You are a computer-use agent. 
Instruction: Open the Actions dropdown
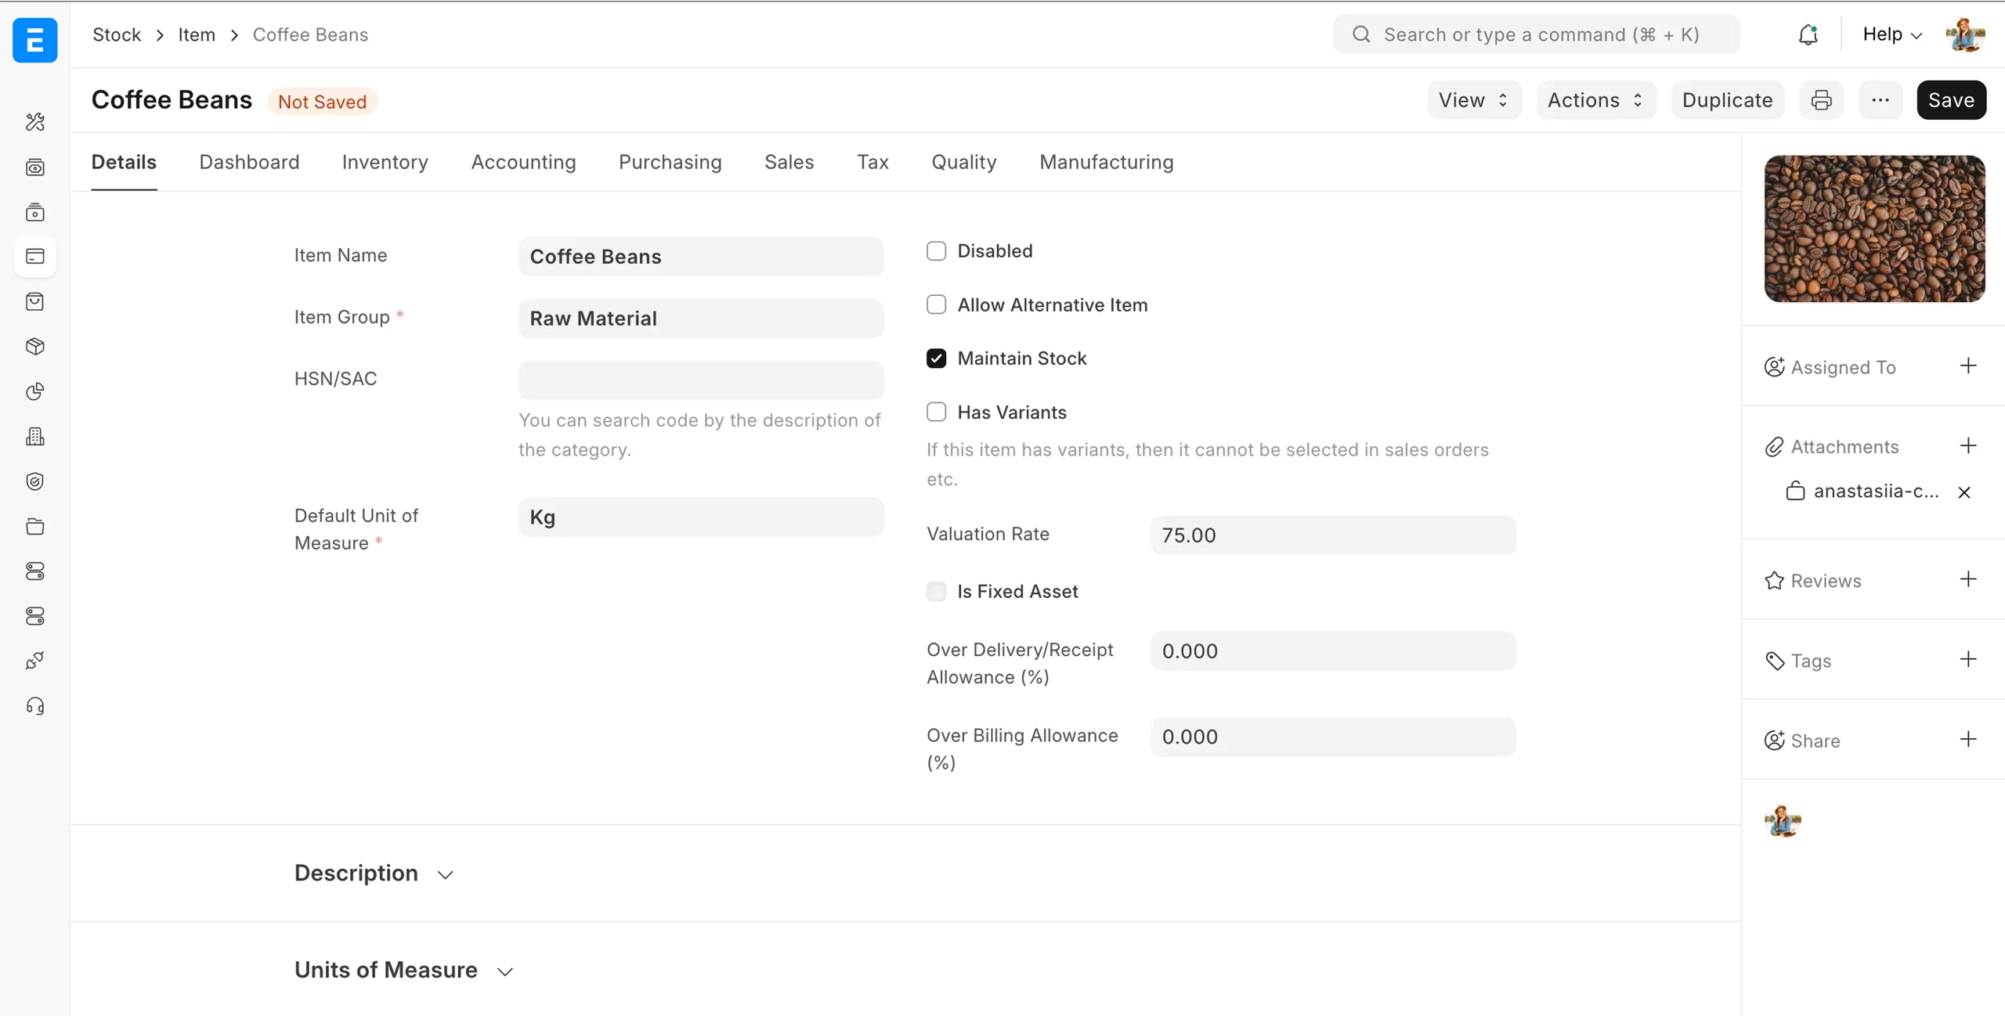pyautogui.click(x=1595, y=99)
